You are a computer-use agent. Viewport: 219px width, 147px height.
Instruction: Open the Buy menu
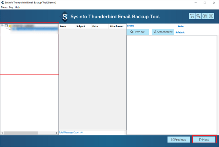11,7
